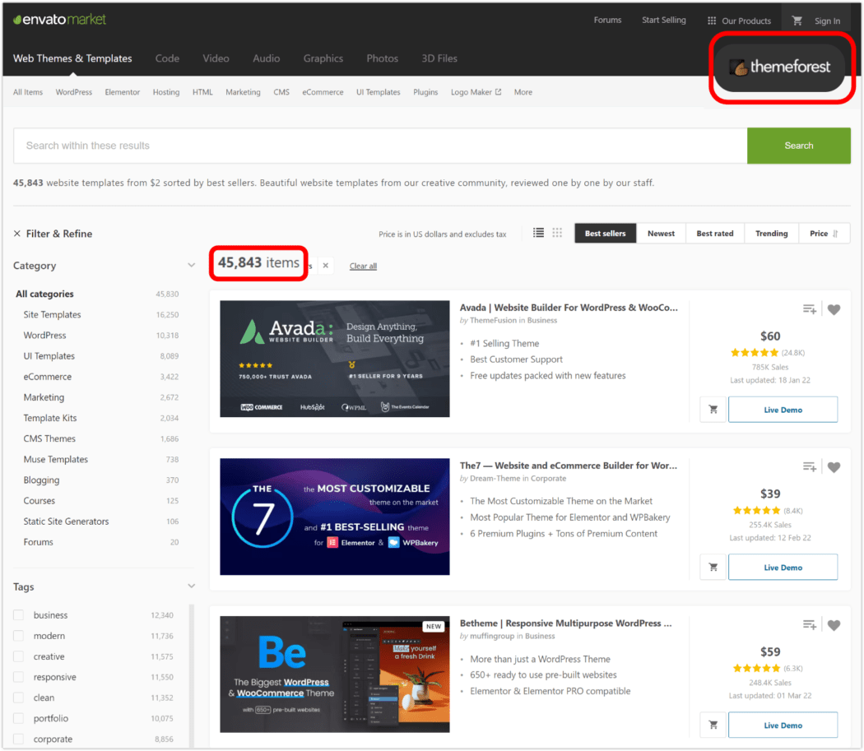The height and width of the screenshot is (751, 864).
Task: Select the WordPress category in sidebar
Action: pos(44,335)
